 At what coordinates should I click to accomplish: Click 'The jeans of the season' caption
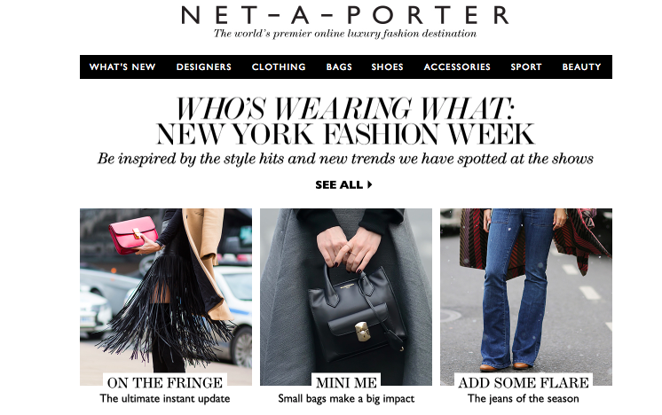[x=523, y=398]
